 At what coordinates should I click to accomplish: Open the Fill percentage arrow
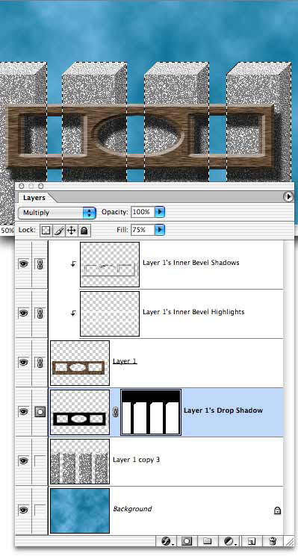tap(160, 230)
